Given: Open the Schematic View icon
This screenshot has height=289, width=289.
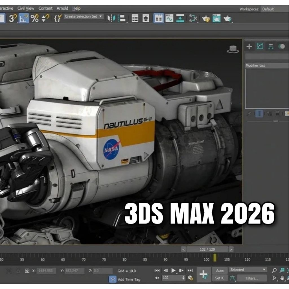Looking at the screenshot, I should coord(193,19).
